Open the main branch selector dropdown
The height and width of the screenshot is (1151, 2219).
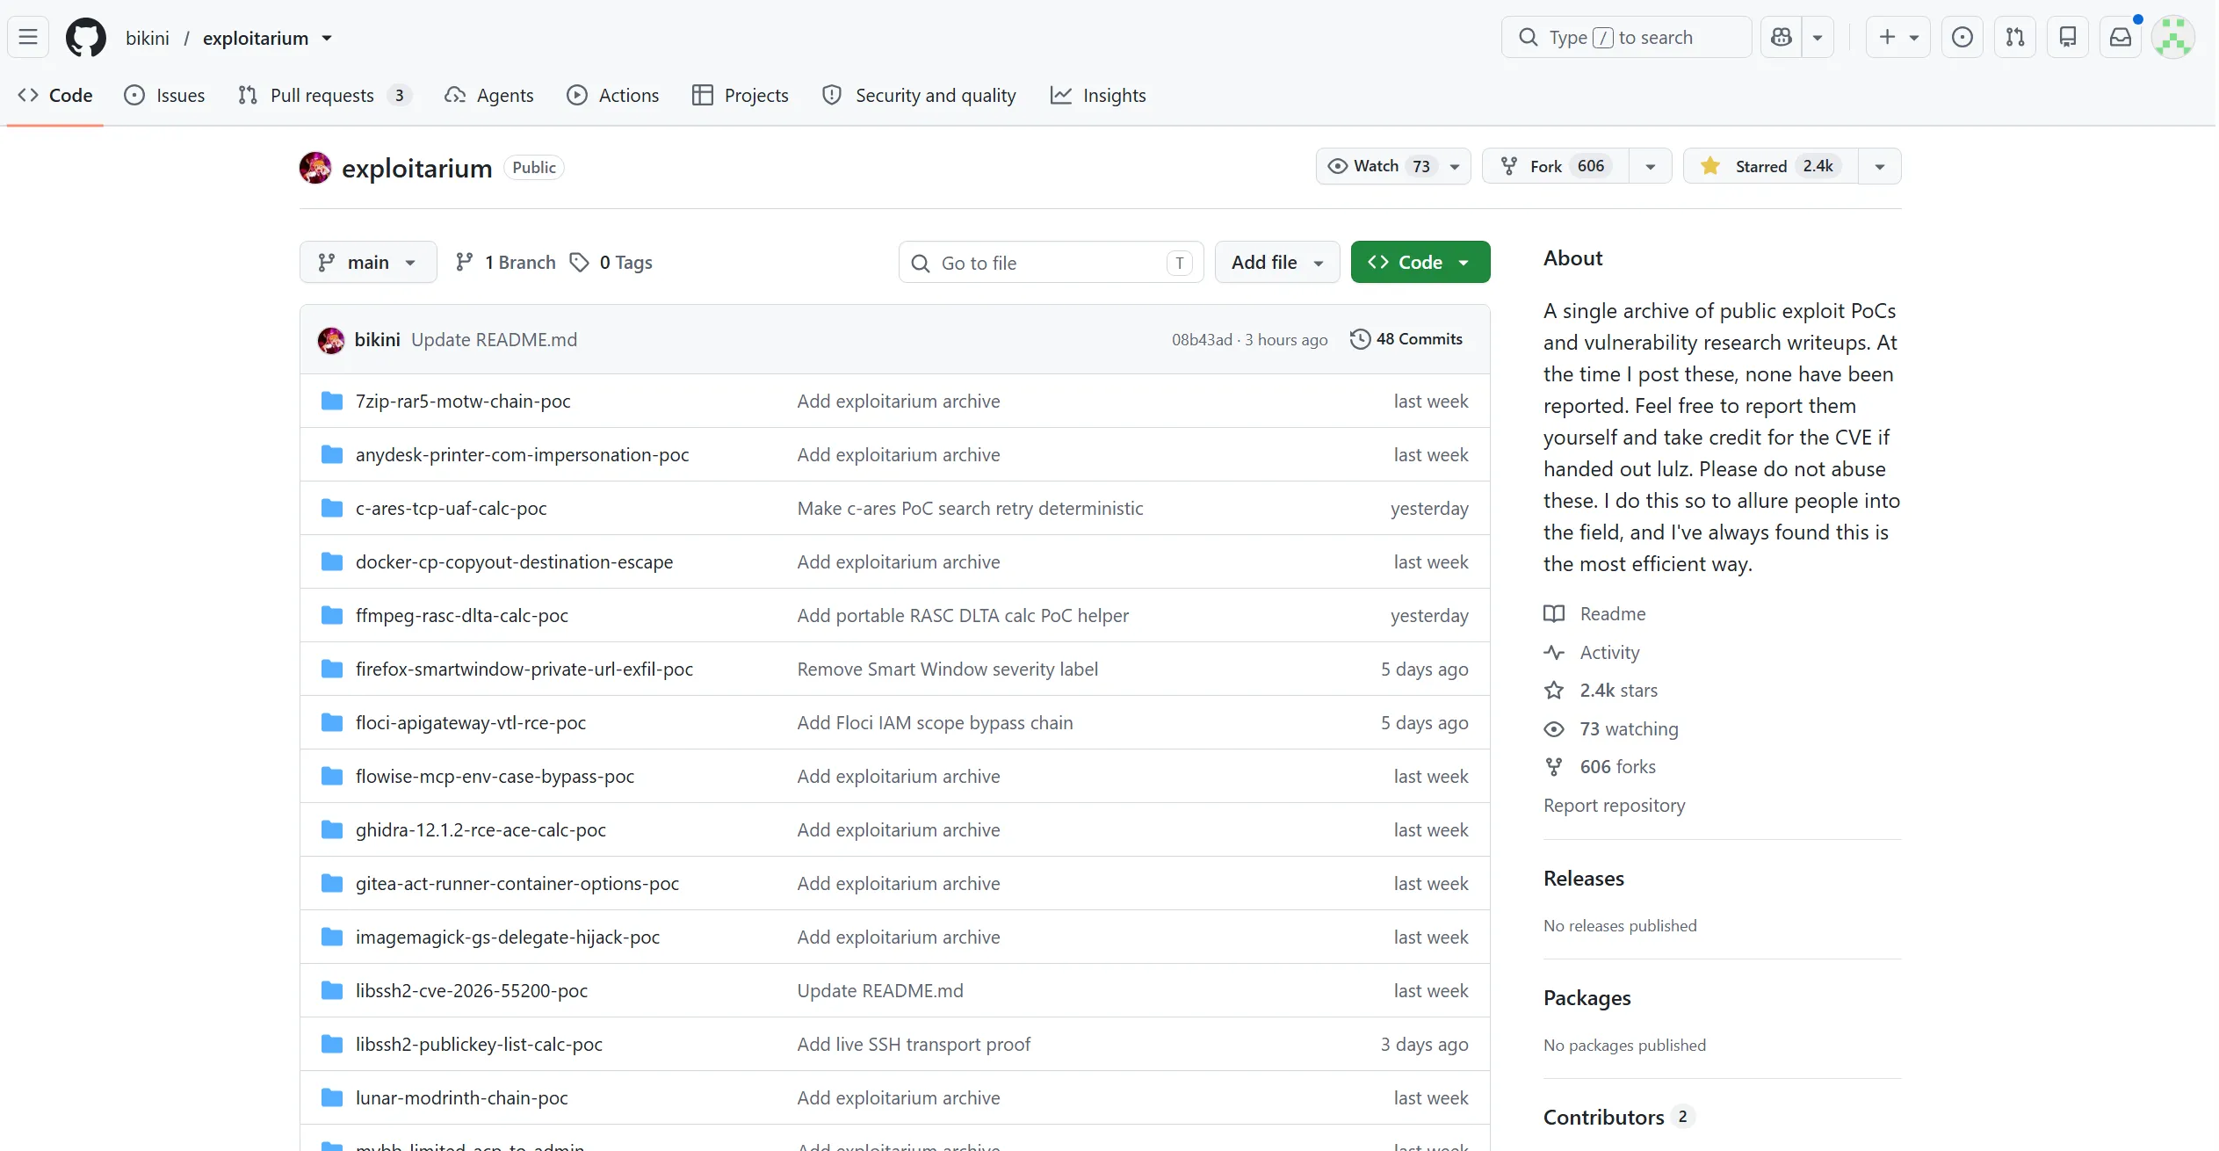pos(368,262)
